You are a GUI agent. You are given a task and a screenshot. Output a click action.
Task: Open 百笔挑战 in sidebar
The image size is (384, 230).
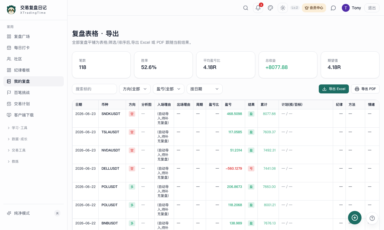click(x=33, y=93)
